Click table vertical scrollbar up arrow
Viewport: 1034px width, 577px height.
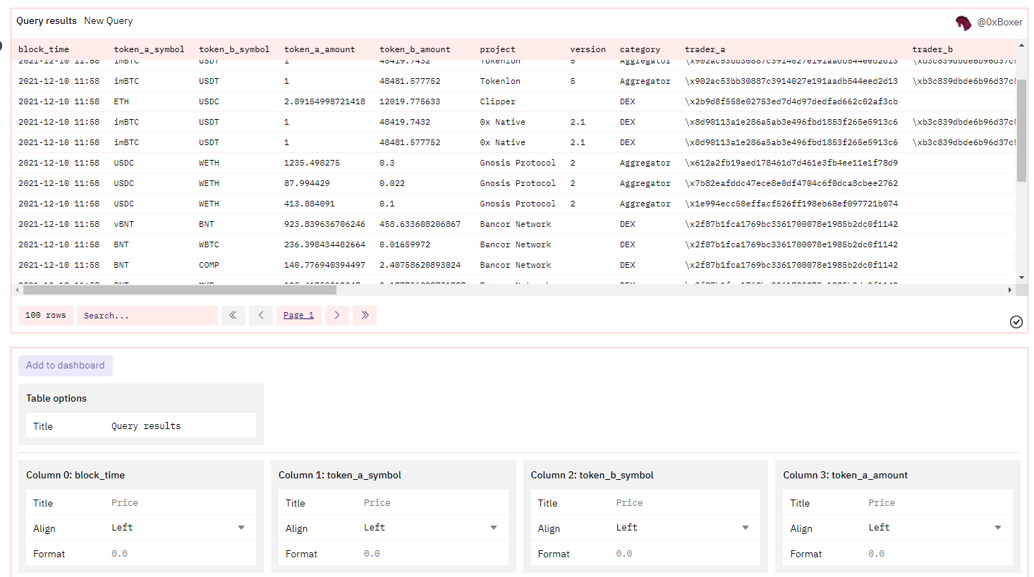(x=1021, y=45)
